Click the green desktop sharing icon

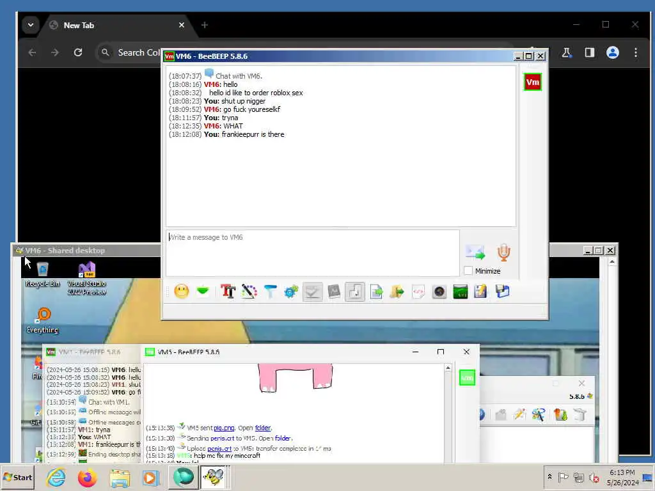461,292
